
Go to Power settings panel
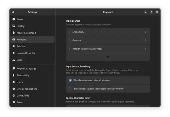(x=32, y=19)
